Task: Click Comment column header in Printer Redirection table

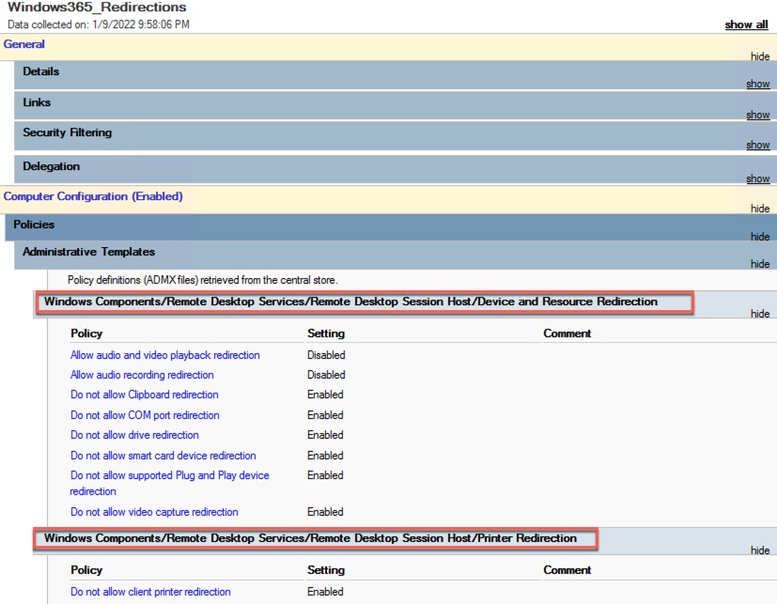Action: click(567, 570)
